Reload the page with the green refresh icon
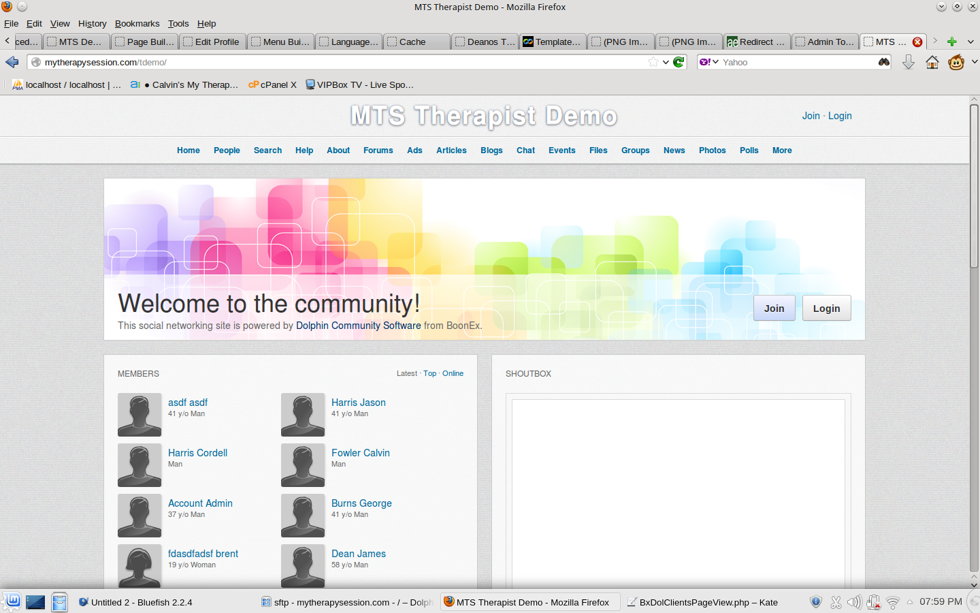Screen dimensions: 980x613 [x=679, y=62]
